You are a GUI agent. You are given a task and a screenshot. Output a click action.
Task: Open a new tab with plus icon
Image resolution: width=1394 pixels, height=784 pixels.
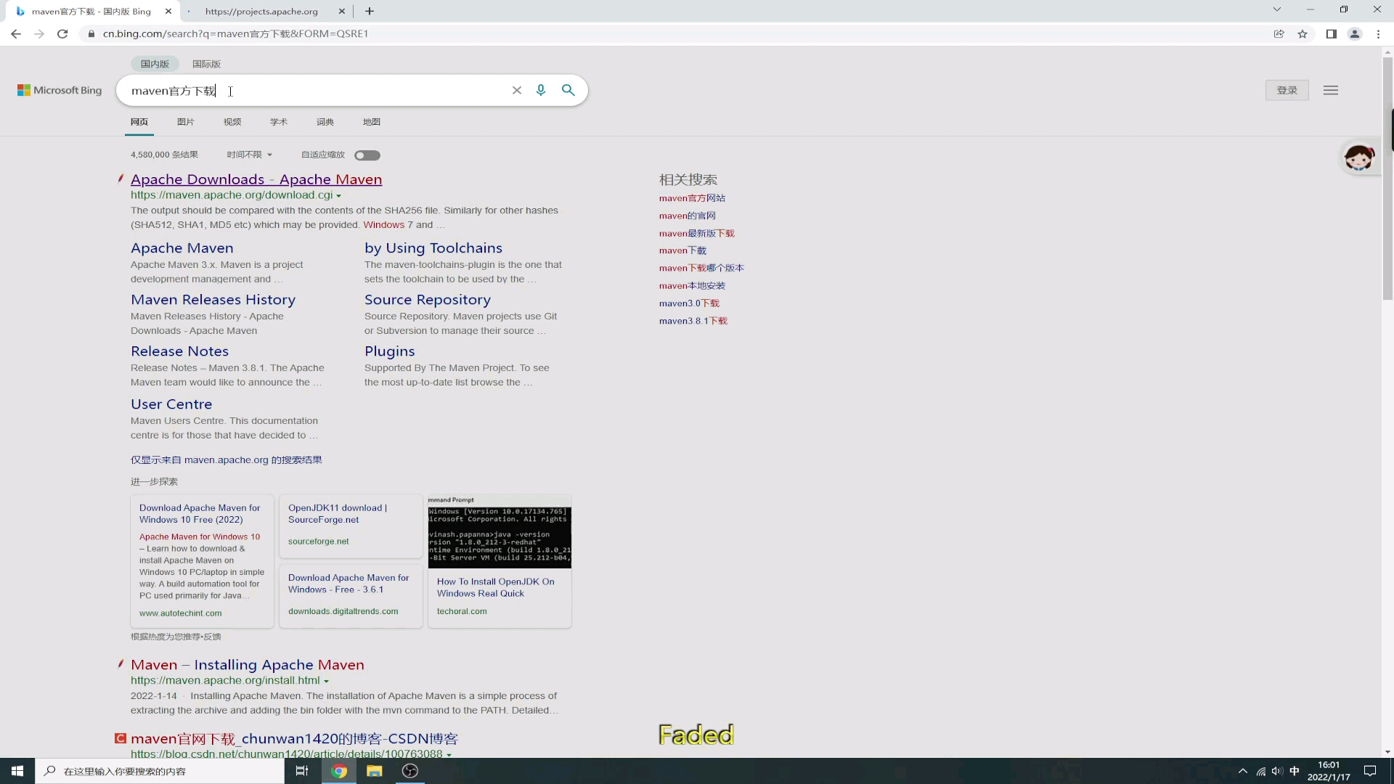click(370, 11)
